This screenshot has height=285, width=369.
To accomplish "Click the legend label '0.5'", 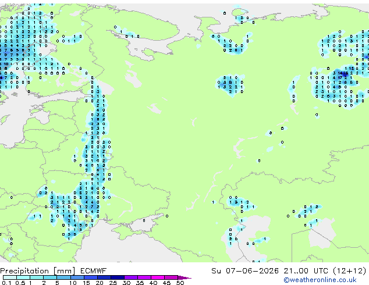I will [20, 283].
